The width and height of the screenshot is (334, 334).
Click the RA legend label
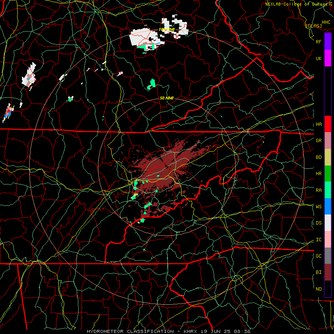pos(319,190)
